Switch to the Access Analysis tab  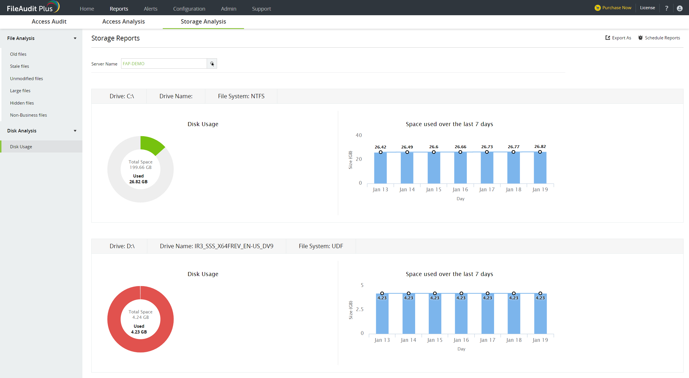coord(123,22)
